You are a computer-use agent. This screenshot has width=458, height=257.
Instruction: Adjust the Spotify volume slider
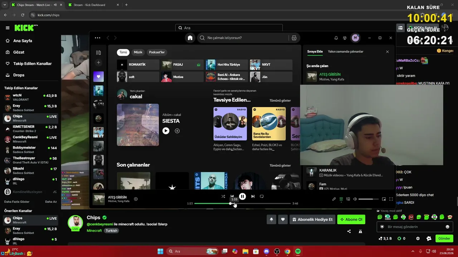pos(368,199)
